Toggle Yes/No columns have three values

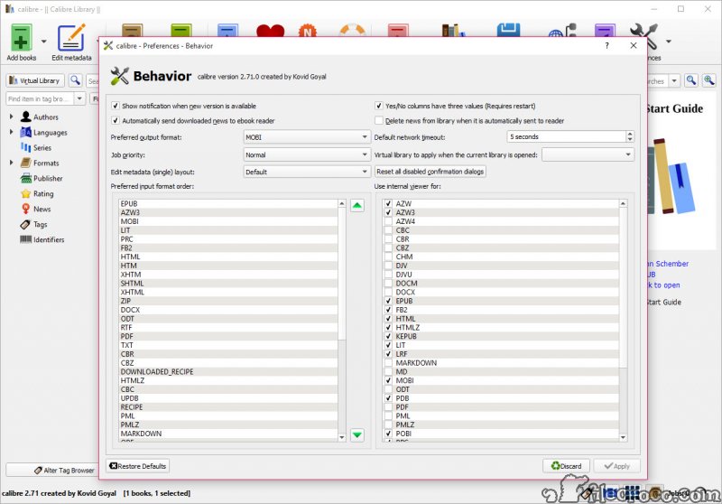coord(378,106)
